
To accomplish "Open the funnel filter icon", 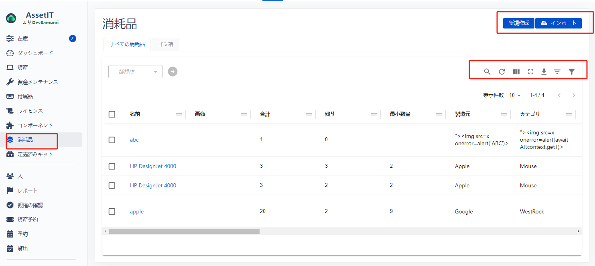I will tap(572, 72).
